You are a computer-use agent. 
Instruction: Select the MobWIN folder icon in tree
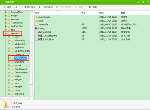12,48
